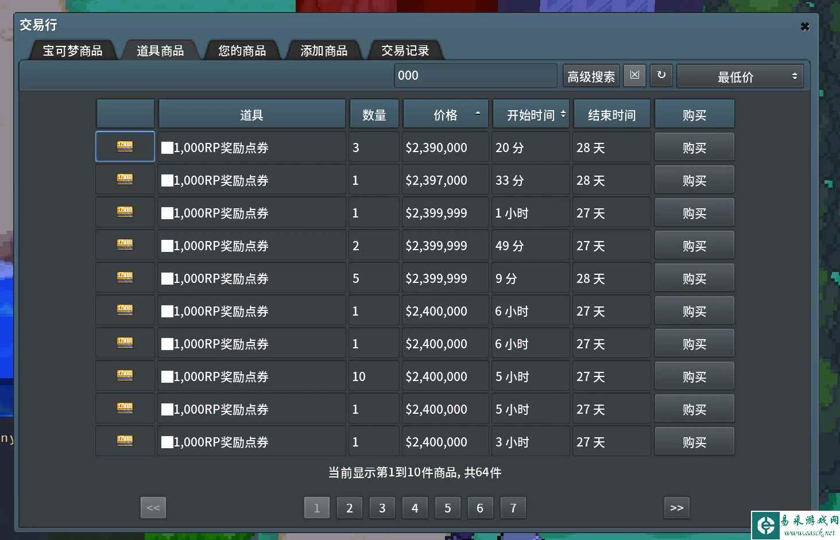Viewport: 840px width, 540px height.
Task: Open the 添加商品 tab
Action: point(324,50)
